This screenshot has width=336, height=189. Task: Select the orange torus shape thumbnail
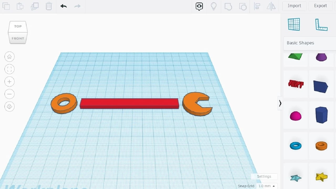[x=321, y=146]
